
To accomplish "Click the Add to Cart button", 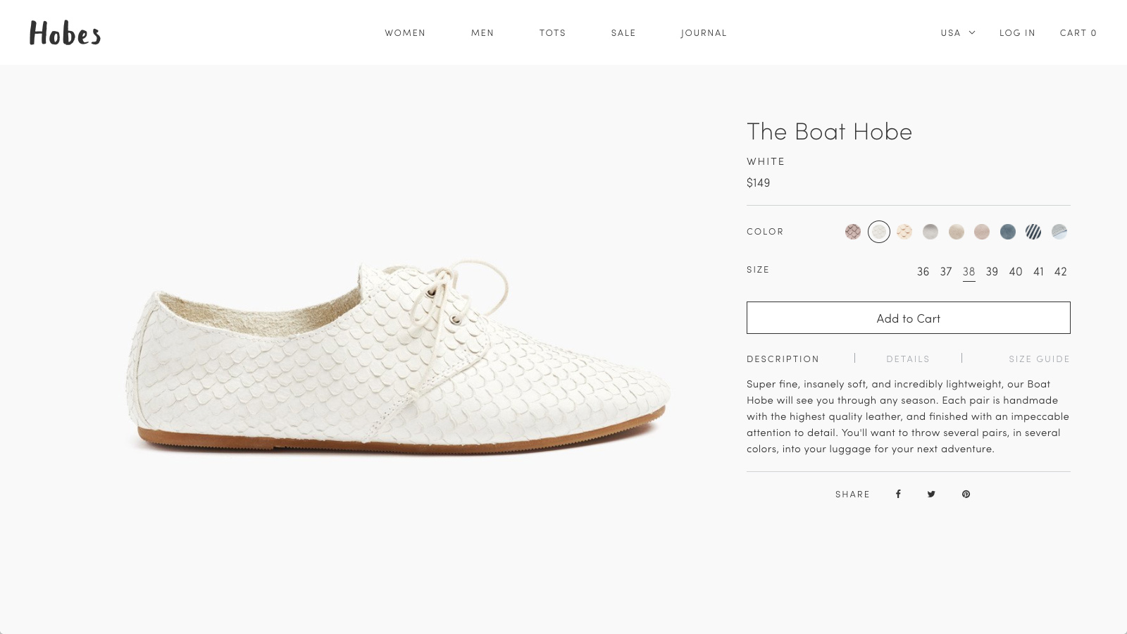I will 908,318.
